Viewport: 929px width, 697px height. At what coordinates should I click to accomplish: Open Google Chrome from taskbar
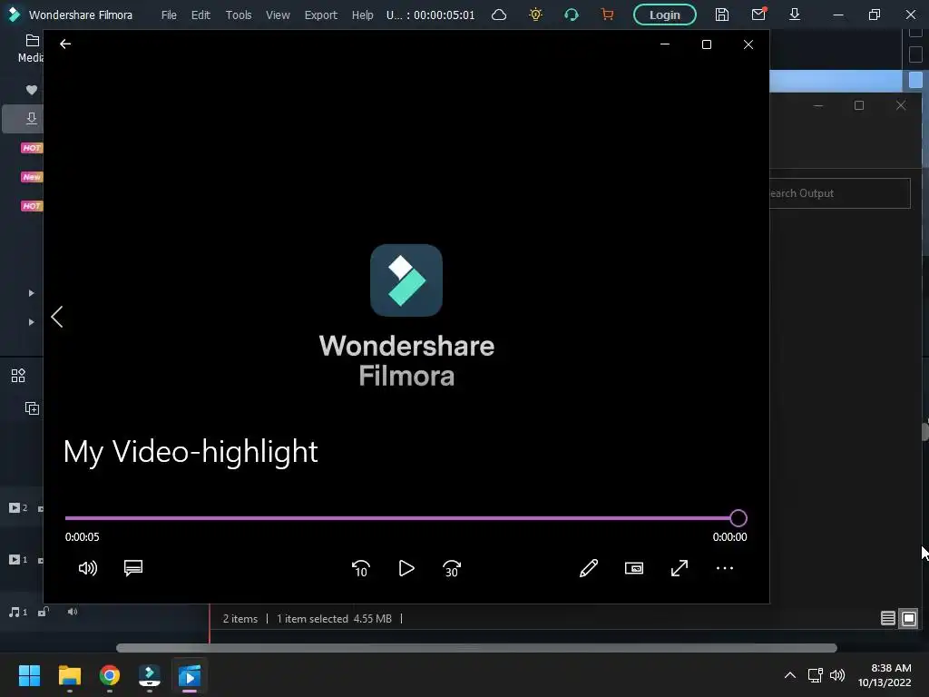coord(109,675)
